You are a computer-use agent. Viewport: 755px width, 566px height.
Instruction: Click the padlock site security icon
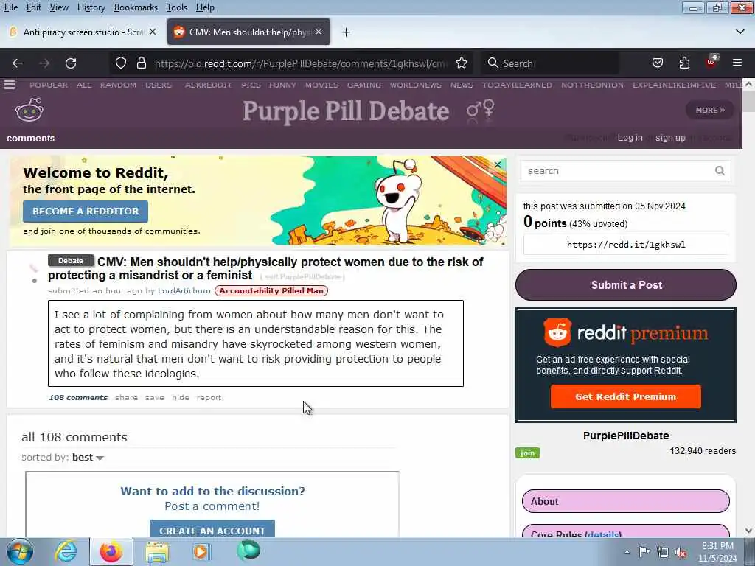pyautogui.click(x=141, y=63)
